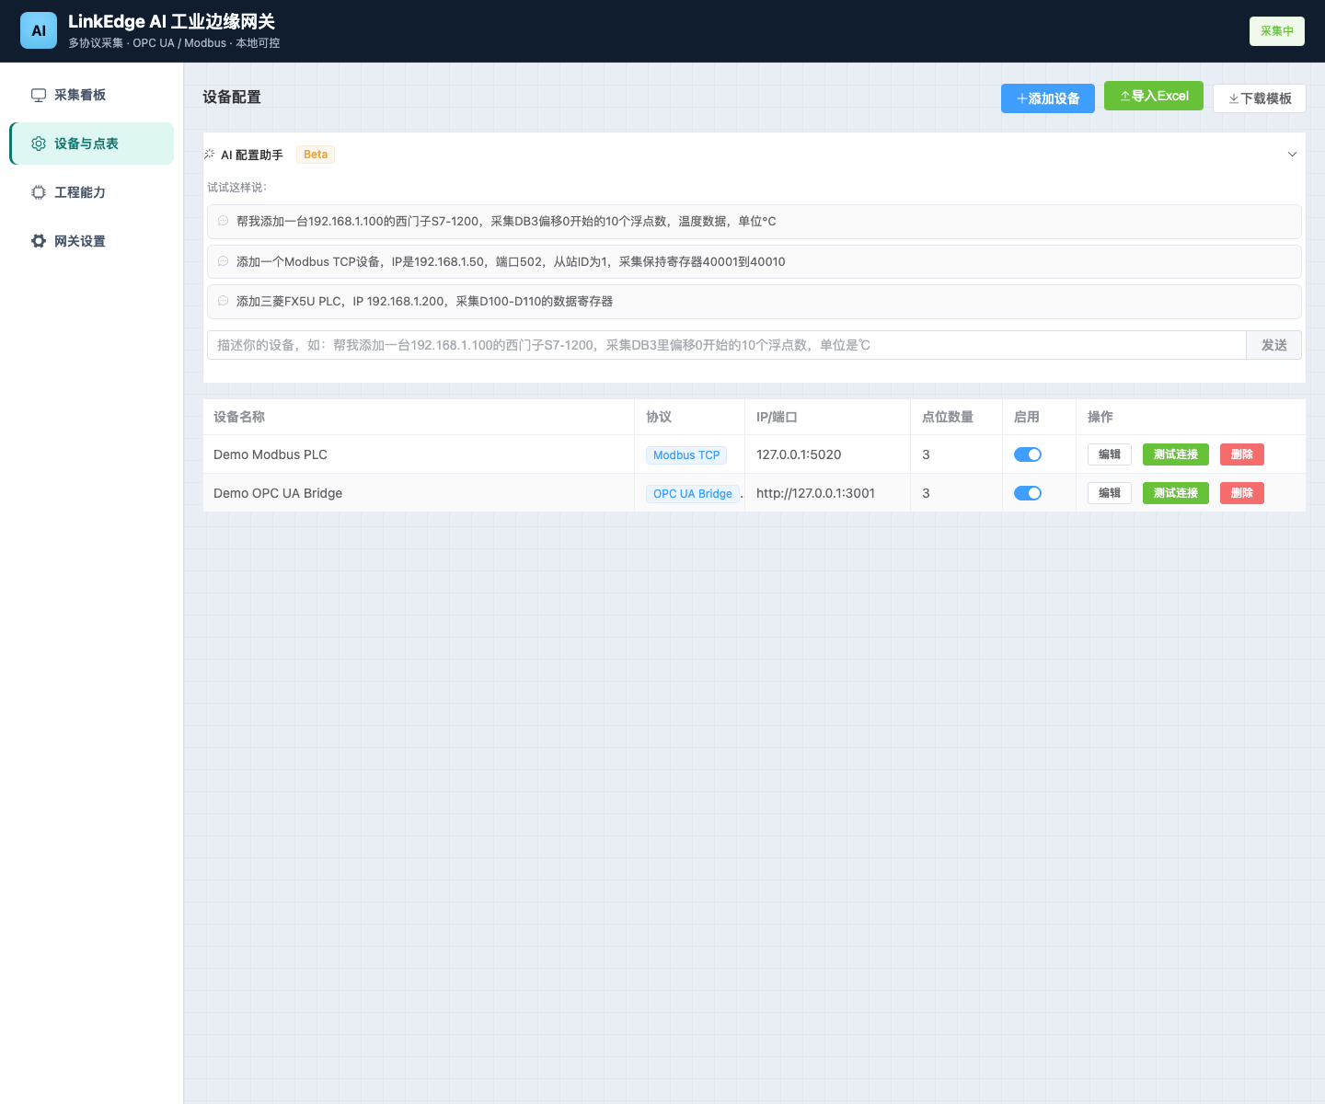Viewport: 1325px width, 1104px height.
Task: Click the chat bubble icon of the 三菱FX5U suggestion
Action: (x=223, y=301)
